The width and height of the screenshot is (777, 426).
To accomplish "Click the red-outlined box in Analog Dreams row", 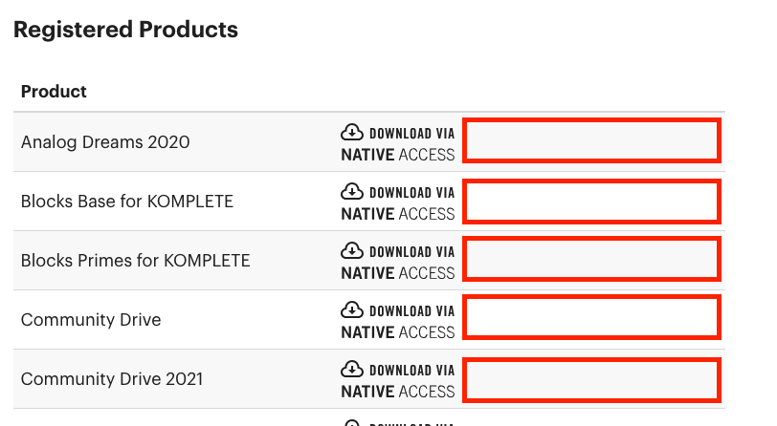I will (x=590, y=141).
